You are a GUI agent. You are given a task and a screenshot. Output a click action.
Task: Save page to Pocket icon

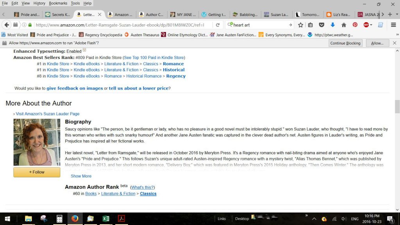(x=321, y=25)
